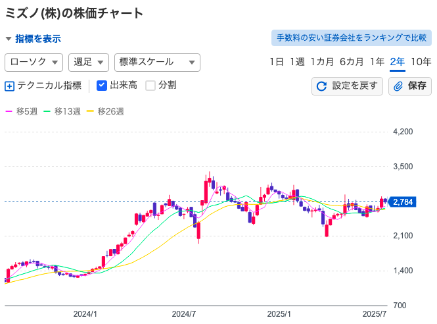Check the 分割 checkbox
Image resolution: width=437 pixels, height=324 pixels.
[x=150, y=86]
